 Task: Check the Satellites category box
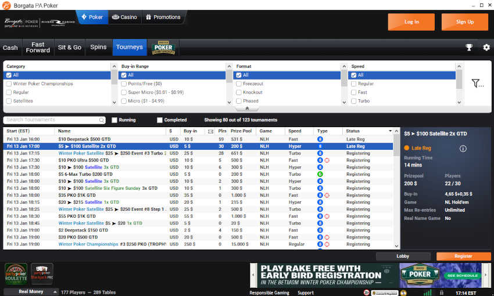click(x=9, y=101)
